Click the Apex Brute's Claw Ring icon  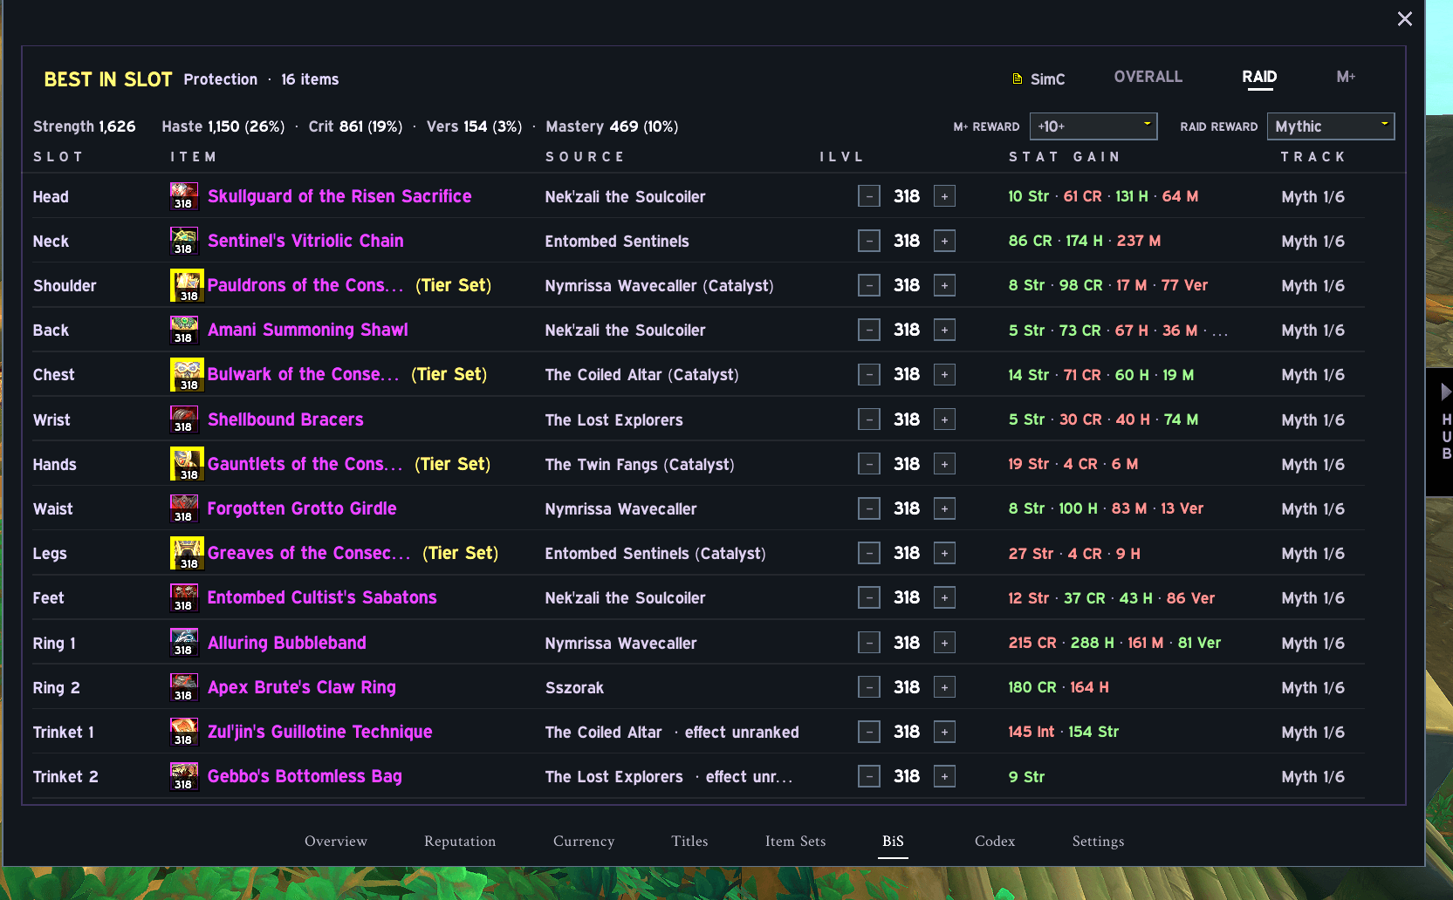point(183,687)
